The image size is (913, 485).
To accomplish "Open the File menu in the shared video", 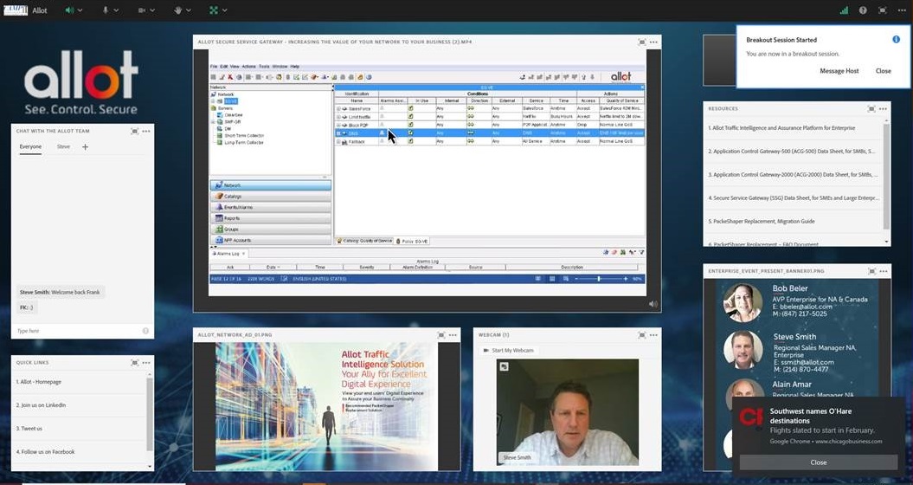I will [x=214, y=67].
